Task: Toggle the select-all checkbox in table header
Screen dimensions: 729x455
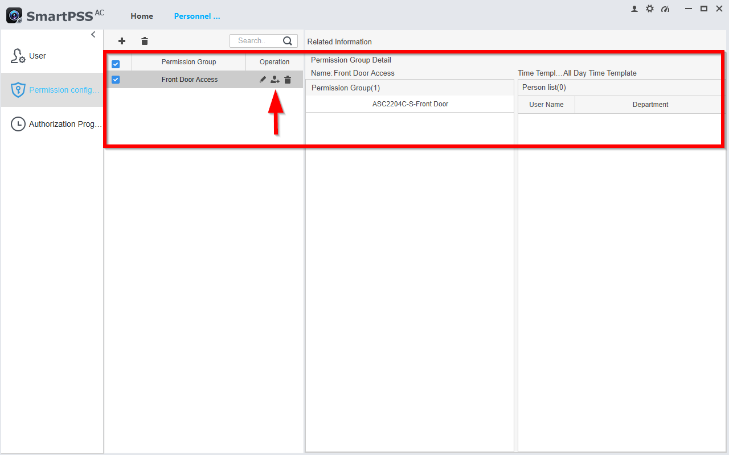Action: 116,64
